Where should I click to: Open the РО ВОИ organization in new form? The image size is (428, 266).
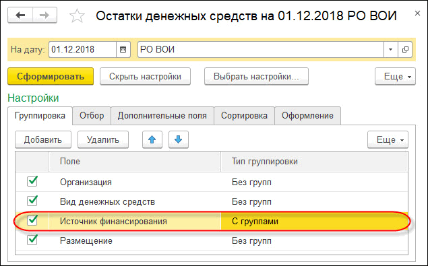tap(405, 49)
